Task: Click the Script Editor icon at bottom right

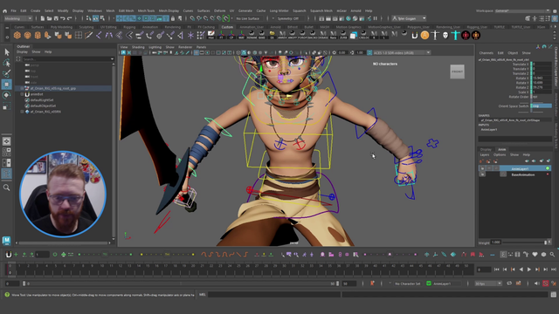Action: click(553, 295)
